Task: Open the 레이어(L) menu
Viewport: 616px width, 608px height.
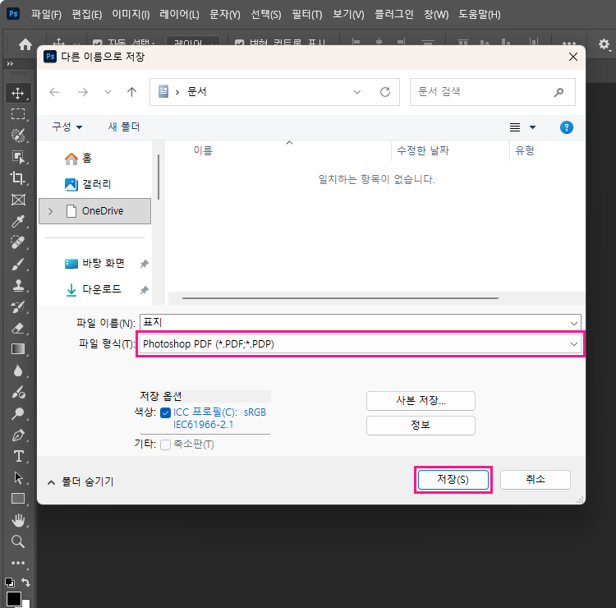Action: [x=179, y=15]
